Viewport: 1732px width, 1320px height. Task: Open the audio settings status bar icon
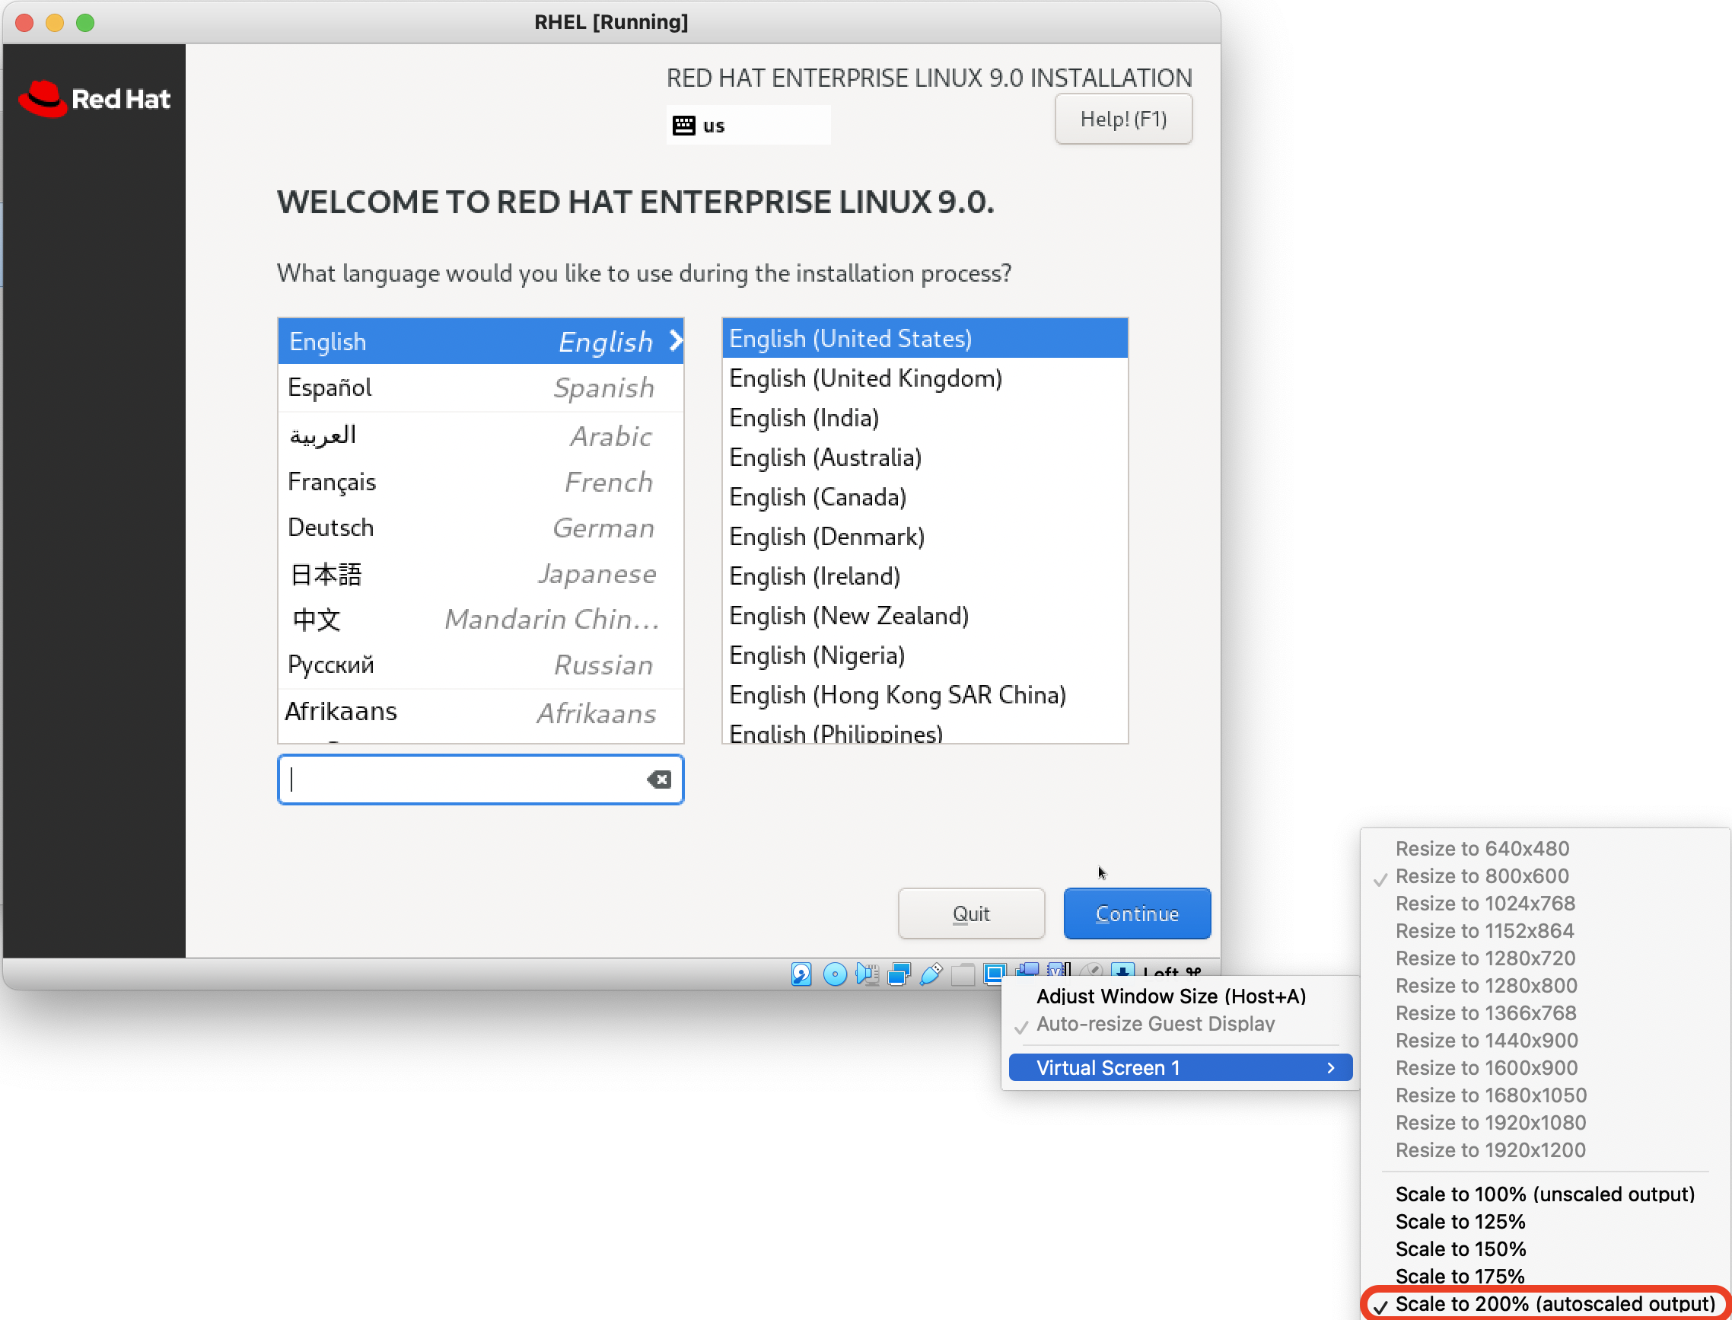click(867, 974)
